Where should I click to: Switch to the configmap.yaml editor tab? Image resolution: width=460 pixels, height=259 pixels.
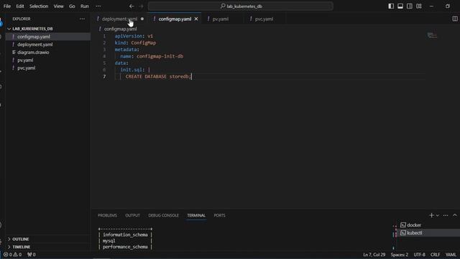pos(175,19)
